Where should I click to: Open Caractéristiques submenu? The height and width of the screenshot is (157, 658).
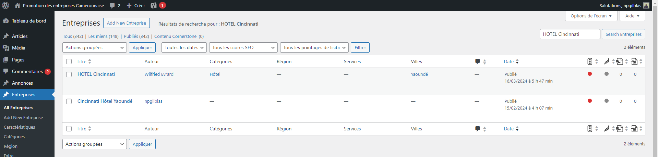pyautogui.click(x=19, y=127)
